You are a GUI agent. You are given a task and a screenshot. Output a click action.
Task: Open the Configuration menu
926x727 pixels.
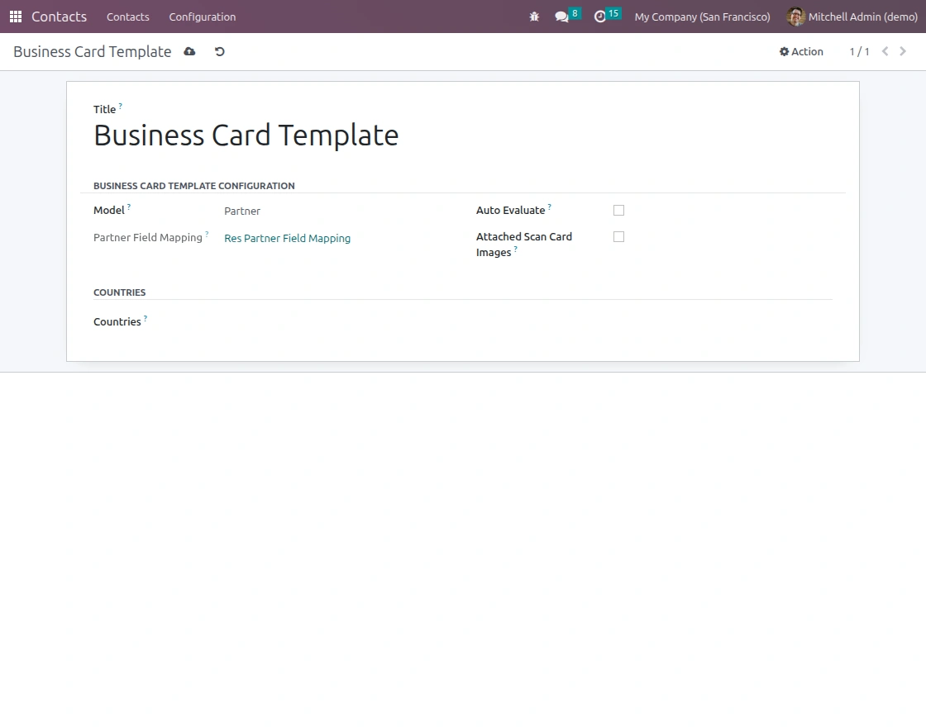coord(202,17)
